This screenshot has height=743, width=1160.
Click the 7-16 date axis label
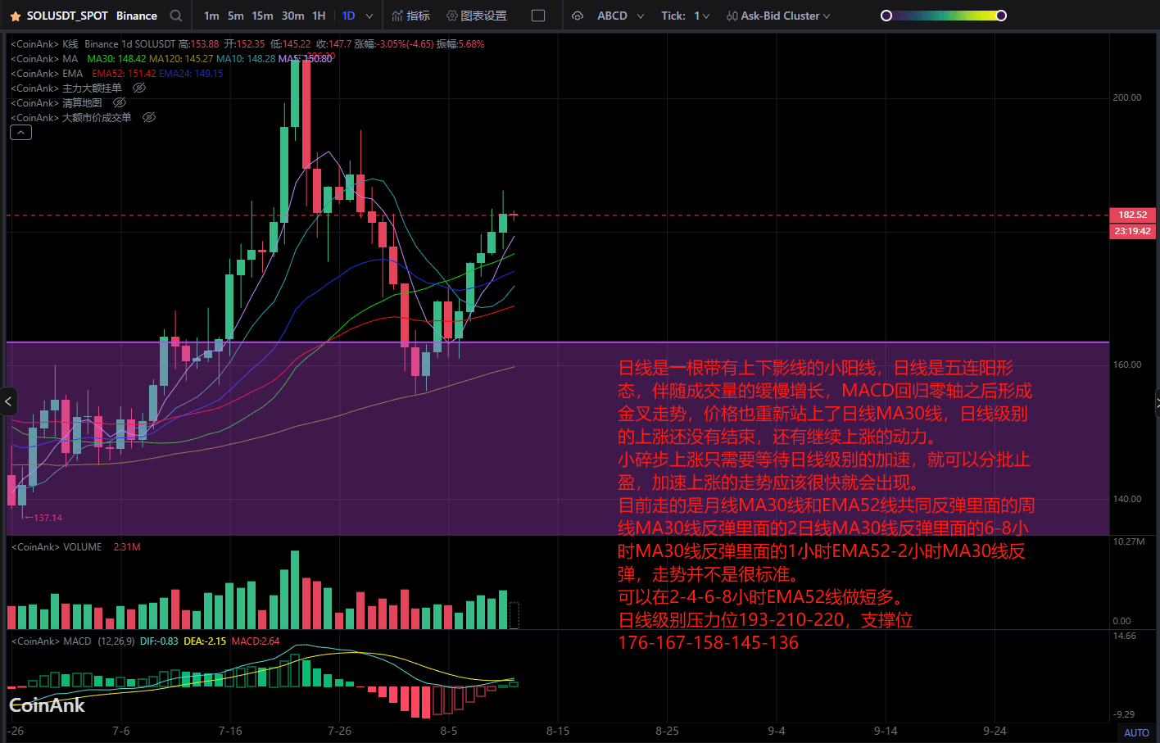(x=230, y=731)
